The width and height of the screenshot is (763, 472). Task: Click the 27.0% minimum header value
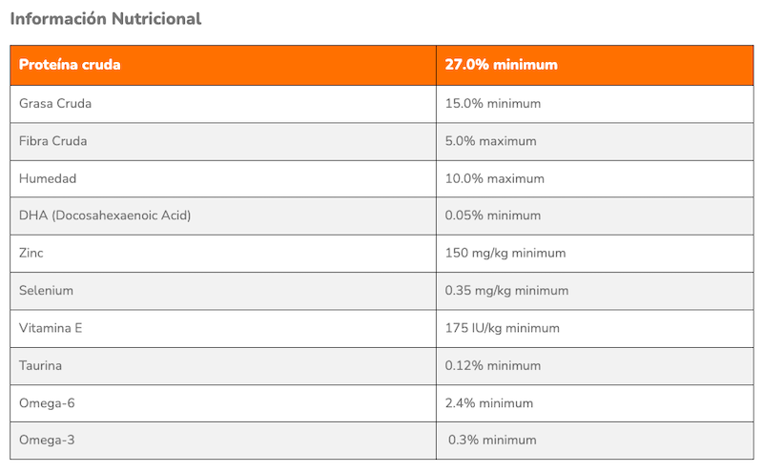[x=502, y=65]
